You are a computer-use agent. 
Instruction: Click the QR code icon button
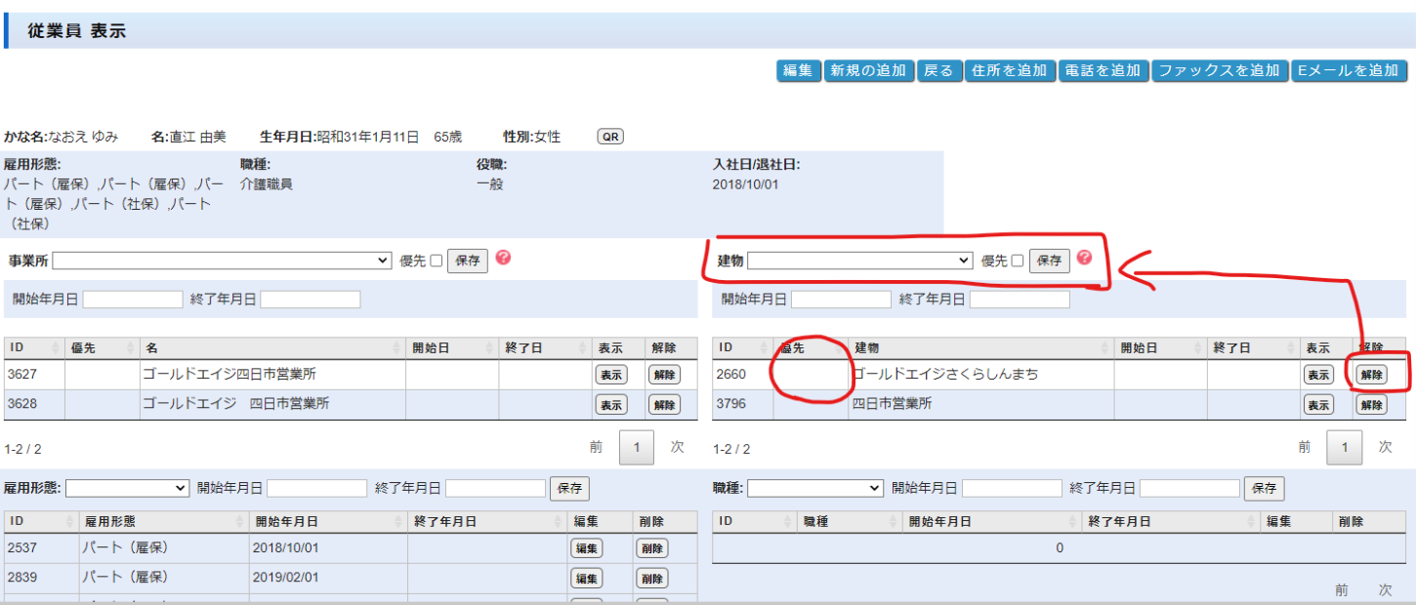click(610, 137)
